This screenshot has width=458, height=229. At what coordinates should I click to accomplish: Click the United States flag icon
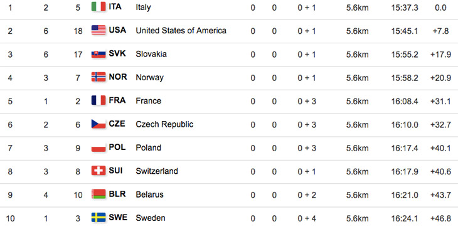pyautogui.click(x=99, y=30)
